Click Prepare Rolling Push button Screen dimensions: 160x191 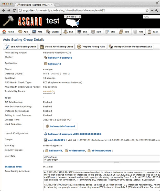[91, 47]
